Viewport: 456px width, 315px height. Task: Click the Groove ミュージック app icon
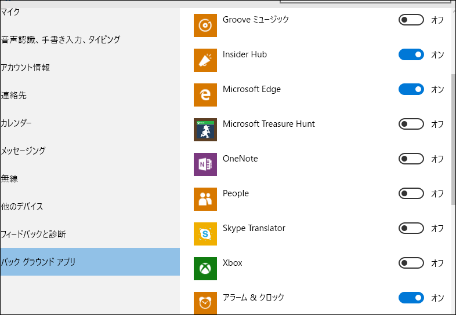(x=205, y=25)
